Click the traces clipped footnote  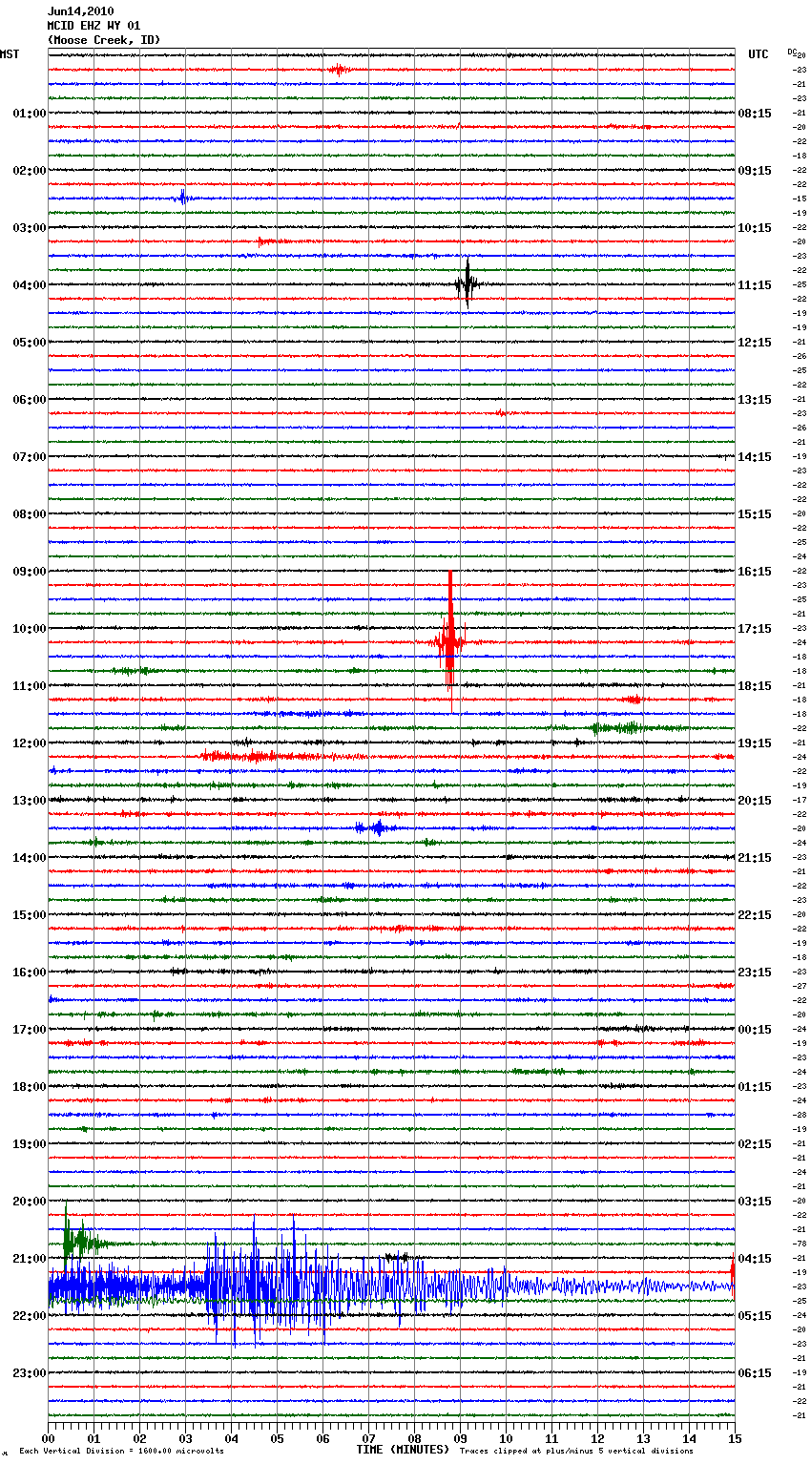click(576, 1451)
